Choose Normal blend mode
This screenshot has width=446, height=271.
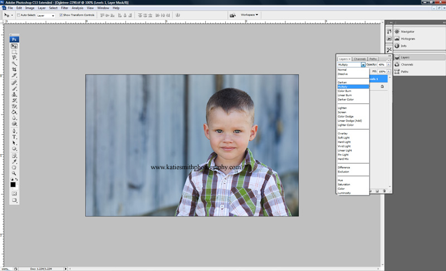(353, 70)
